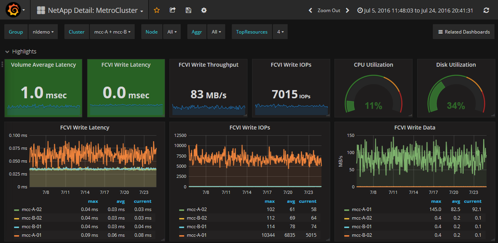Open the Related Dashboards menu

point(464,32)
